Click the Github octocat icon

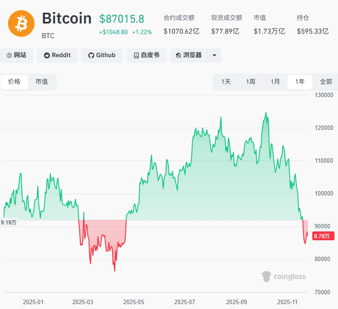point(91,55)
